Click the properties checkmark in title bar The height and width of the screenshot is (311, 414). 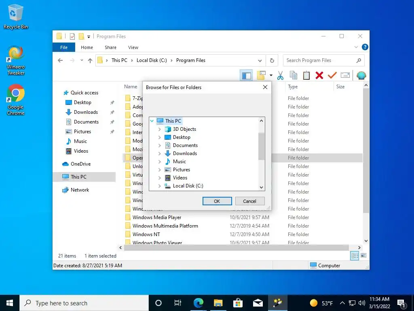(x=72, y=36)
